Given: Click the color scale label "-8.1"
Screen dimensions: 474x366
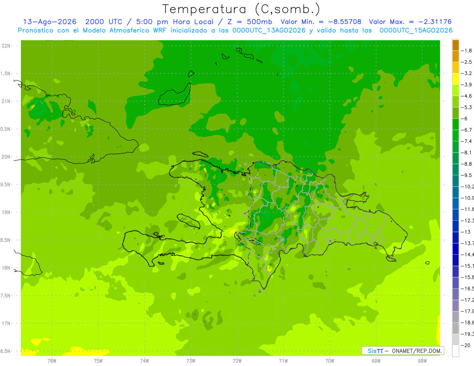Looking at the screenshot, I should (467, 152).
